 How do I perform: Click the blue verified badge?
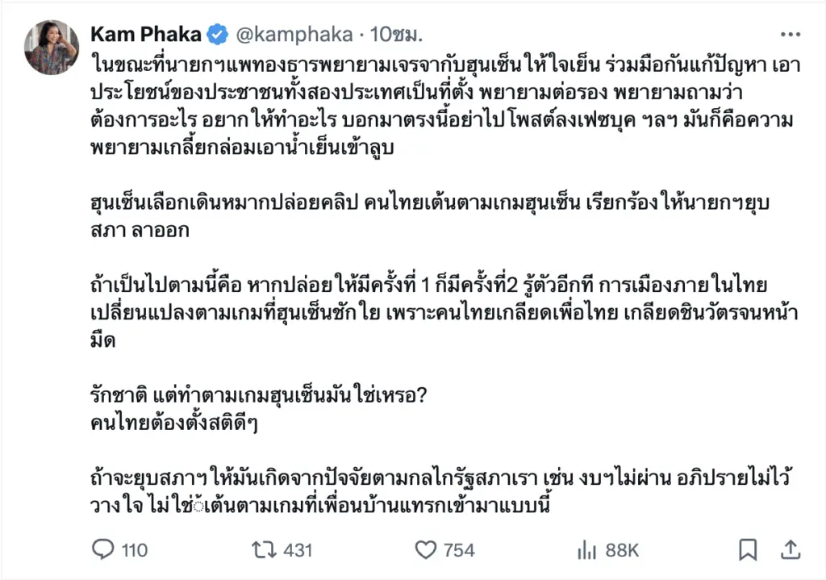[x=217, y=35]
